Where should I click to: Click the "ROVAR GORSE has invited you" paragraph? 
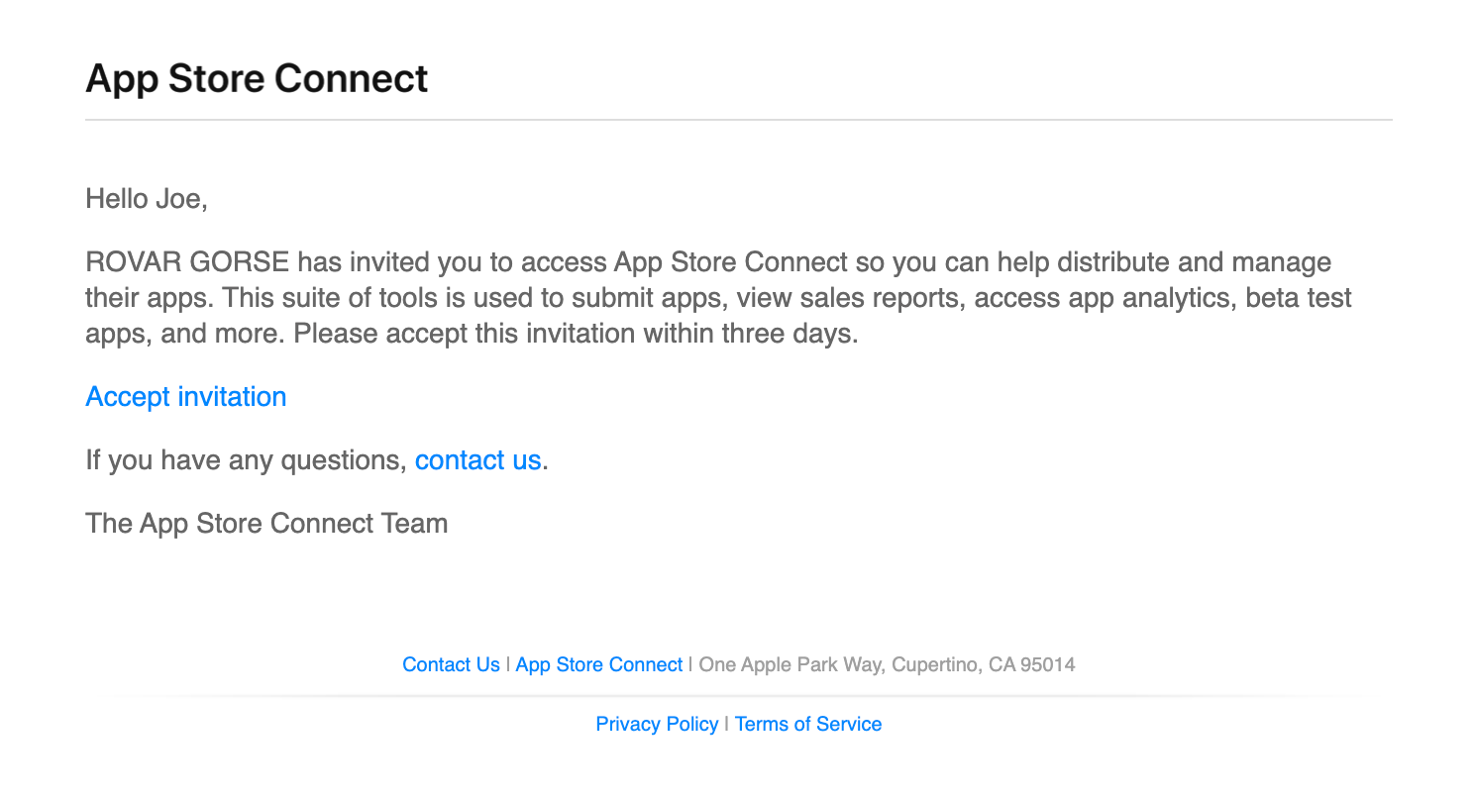pos(719,298)
